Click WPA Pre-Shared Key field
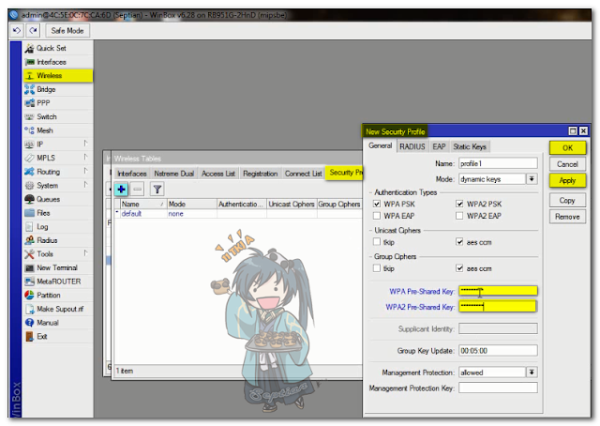Image resolution: width=600 pixels, height=426 pixels. [498, 291]
